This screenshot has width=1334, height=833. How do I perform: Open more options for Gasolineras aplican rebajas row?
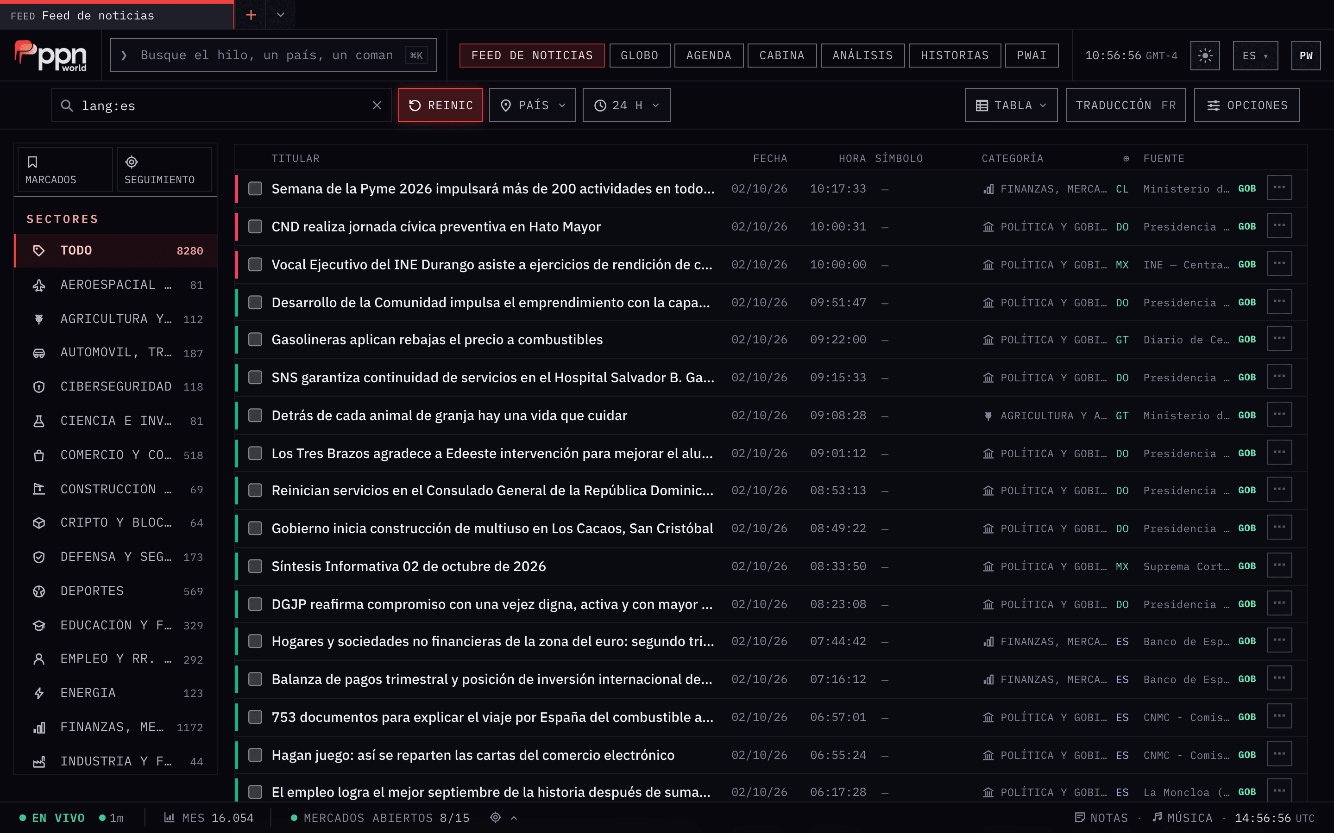pos(1279,339)
